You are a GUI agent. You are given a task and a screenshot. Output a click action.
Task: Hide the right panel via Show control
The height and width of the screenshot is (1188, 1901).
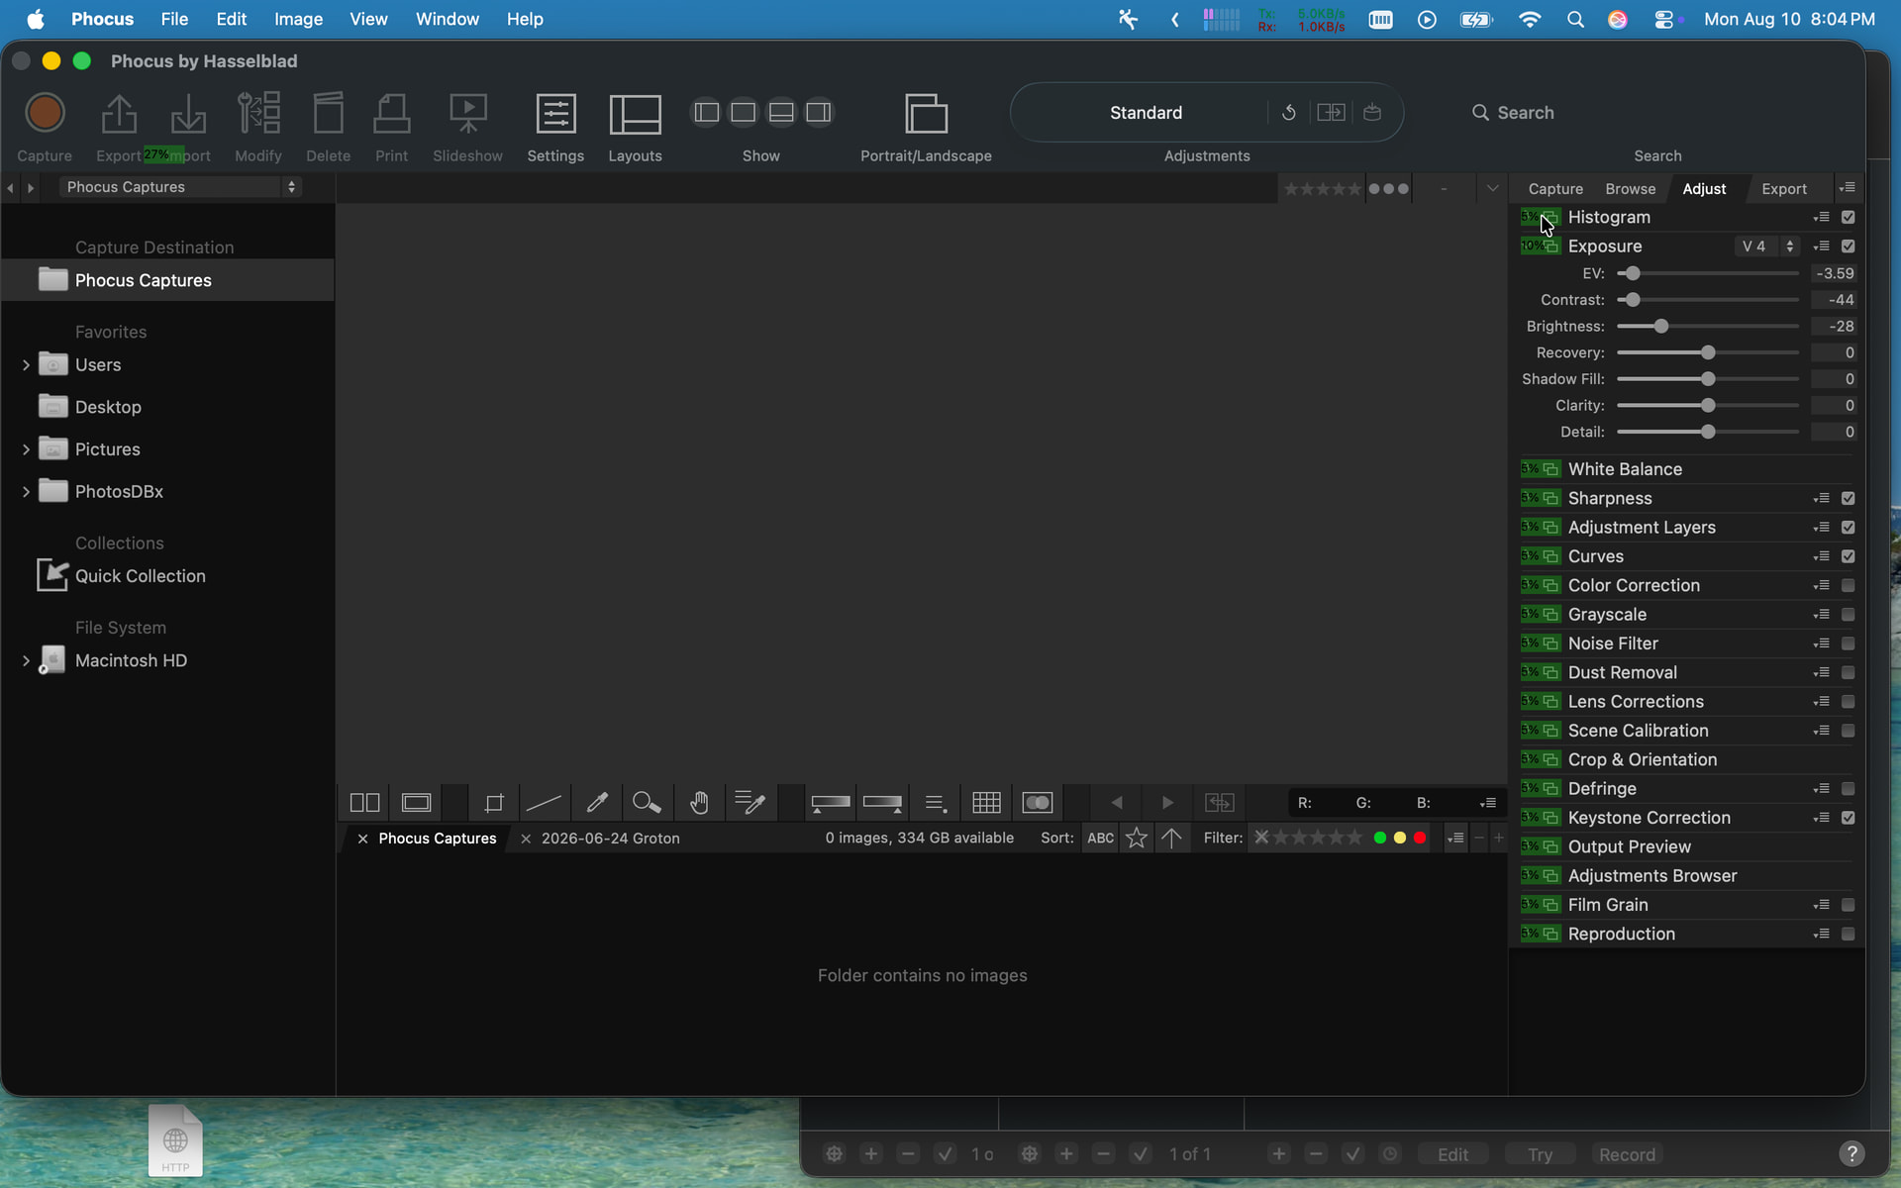click(x=819, y=113)
